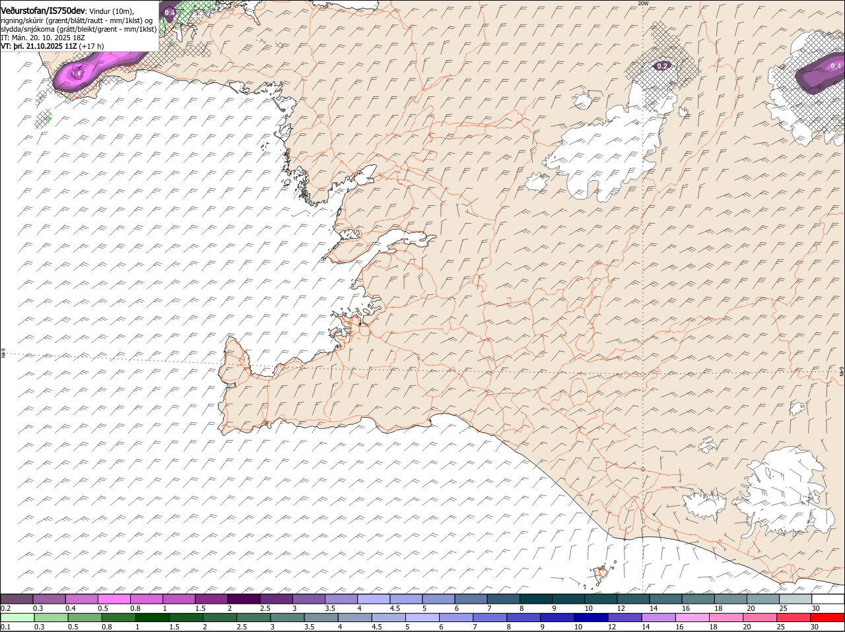Select the bottom legend swatch between 0.5 and 0.8
The width and height of the screenshot is (845, 632).
point(85,617)
